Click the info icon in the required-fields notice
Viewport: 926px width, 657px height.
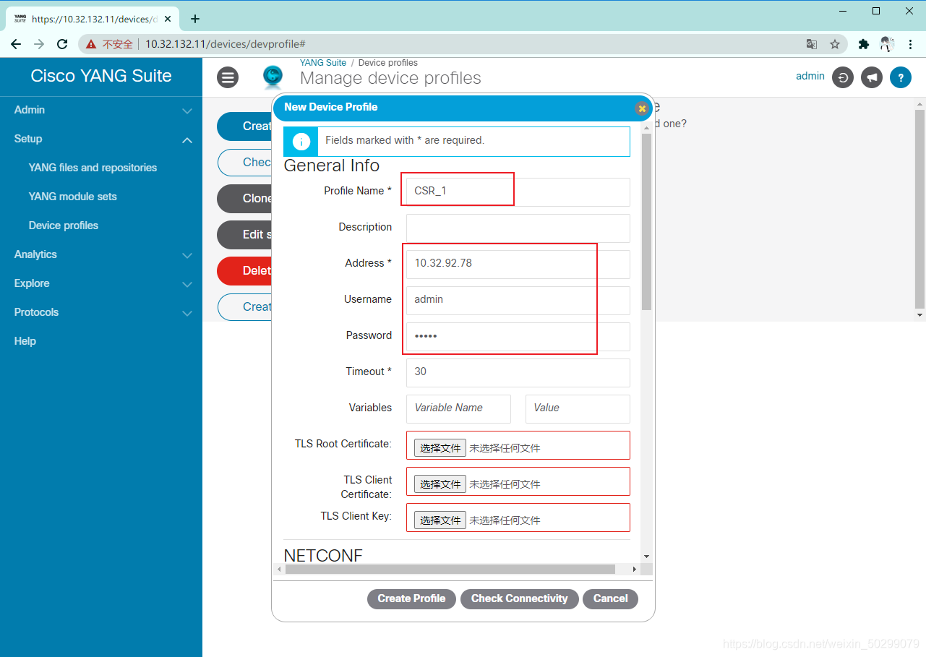click(x=301, y=141)
